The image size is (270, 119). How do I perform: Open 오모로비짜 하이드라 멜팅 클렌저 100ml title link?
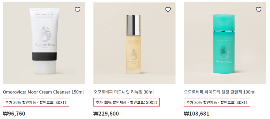[220, 92]
